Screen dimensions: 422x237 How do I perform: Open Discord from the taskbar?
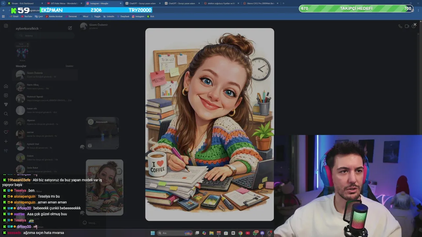(x=262, y=233)
